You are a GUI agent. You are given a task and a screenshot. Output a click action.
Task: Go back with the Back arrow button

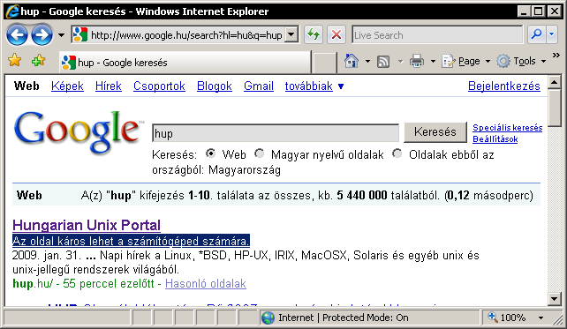coord(17,35)
